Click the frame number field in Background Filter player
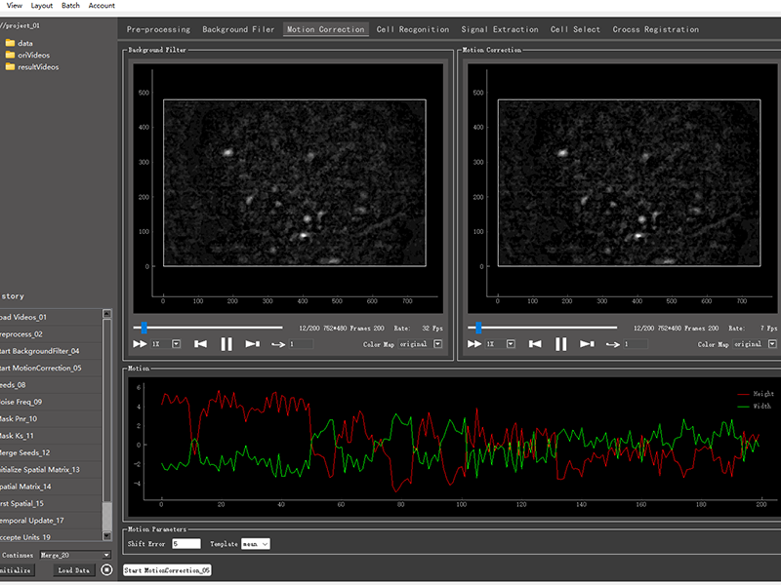The width and height of the screenshot is (781, 585). [301, 344]
